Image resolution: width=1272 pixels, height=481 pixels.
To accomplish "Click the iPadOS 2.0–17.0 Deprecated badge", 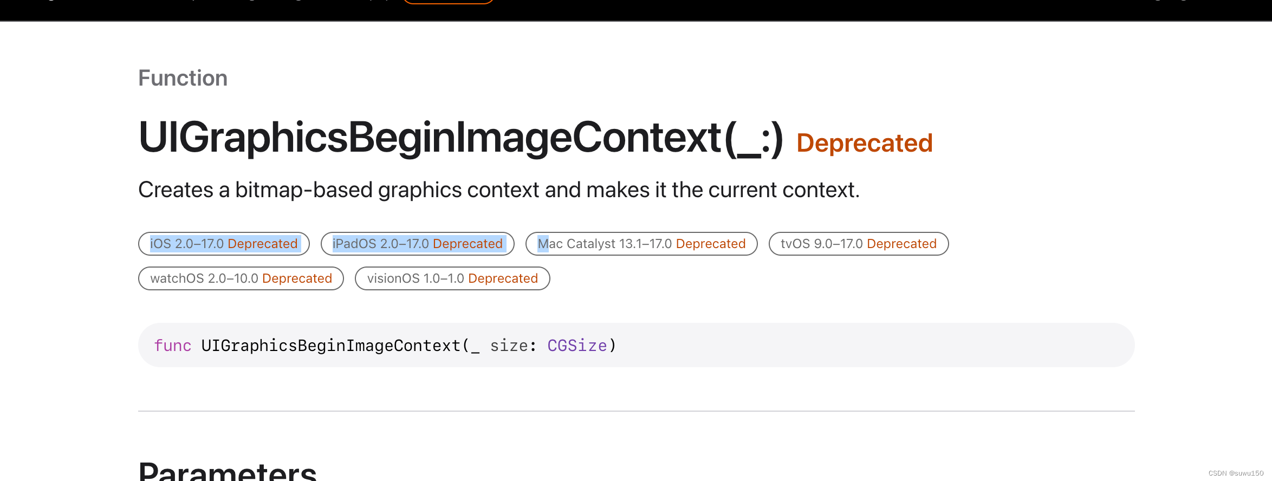I will click(x=418, y=244).
